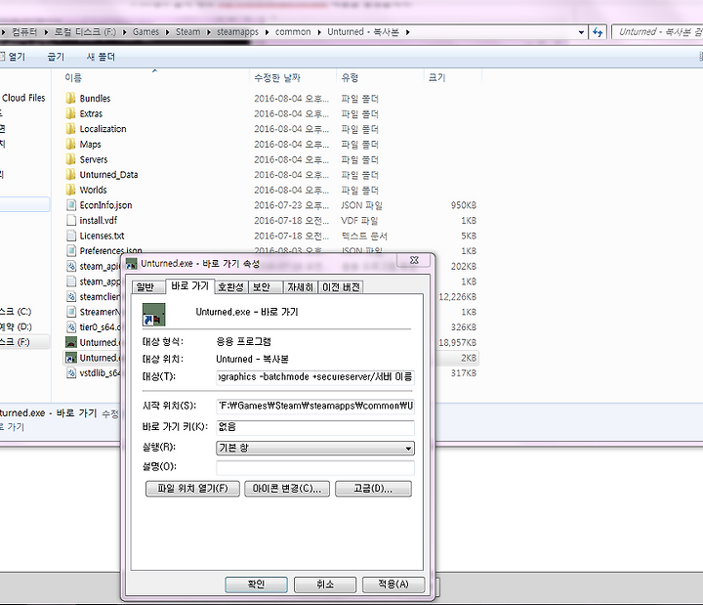Select the EconInfo.json file icon
703x605 pixels.
pos(71,205)
